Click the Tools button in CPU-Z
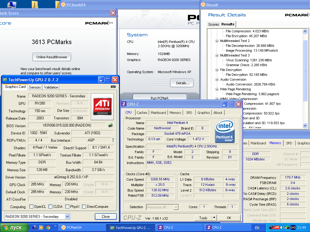Viewport: 310px width, 232px height. (x=203, y=218)
